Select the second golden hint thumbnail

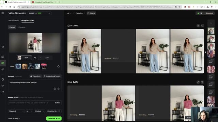tap(25, 66)
